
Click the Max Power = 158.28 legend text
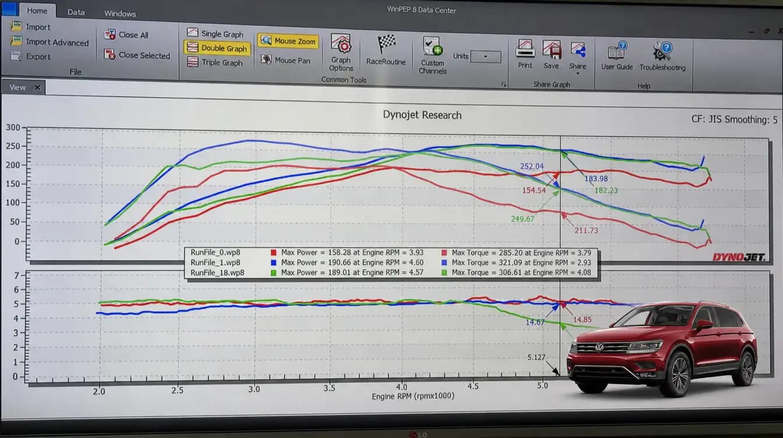pos(352,252)
